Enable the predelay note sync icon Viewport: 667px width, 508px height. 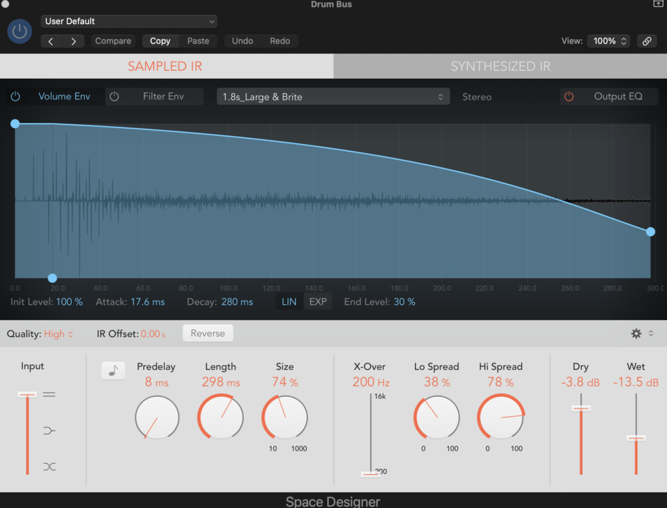[x=113, y=371]
